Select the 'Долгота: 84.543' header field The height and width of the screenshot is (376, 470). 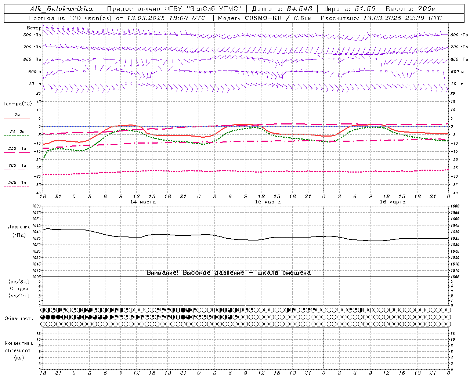point(283,9)
